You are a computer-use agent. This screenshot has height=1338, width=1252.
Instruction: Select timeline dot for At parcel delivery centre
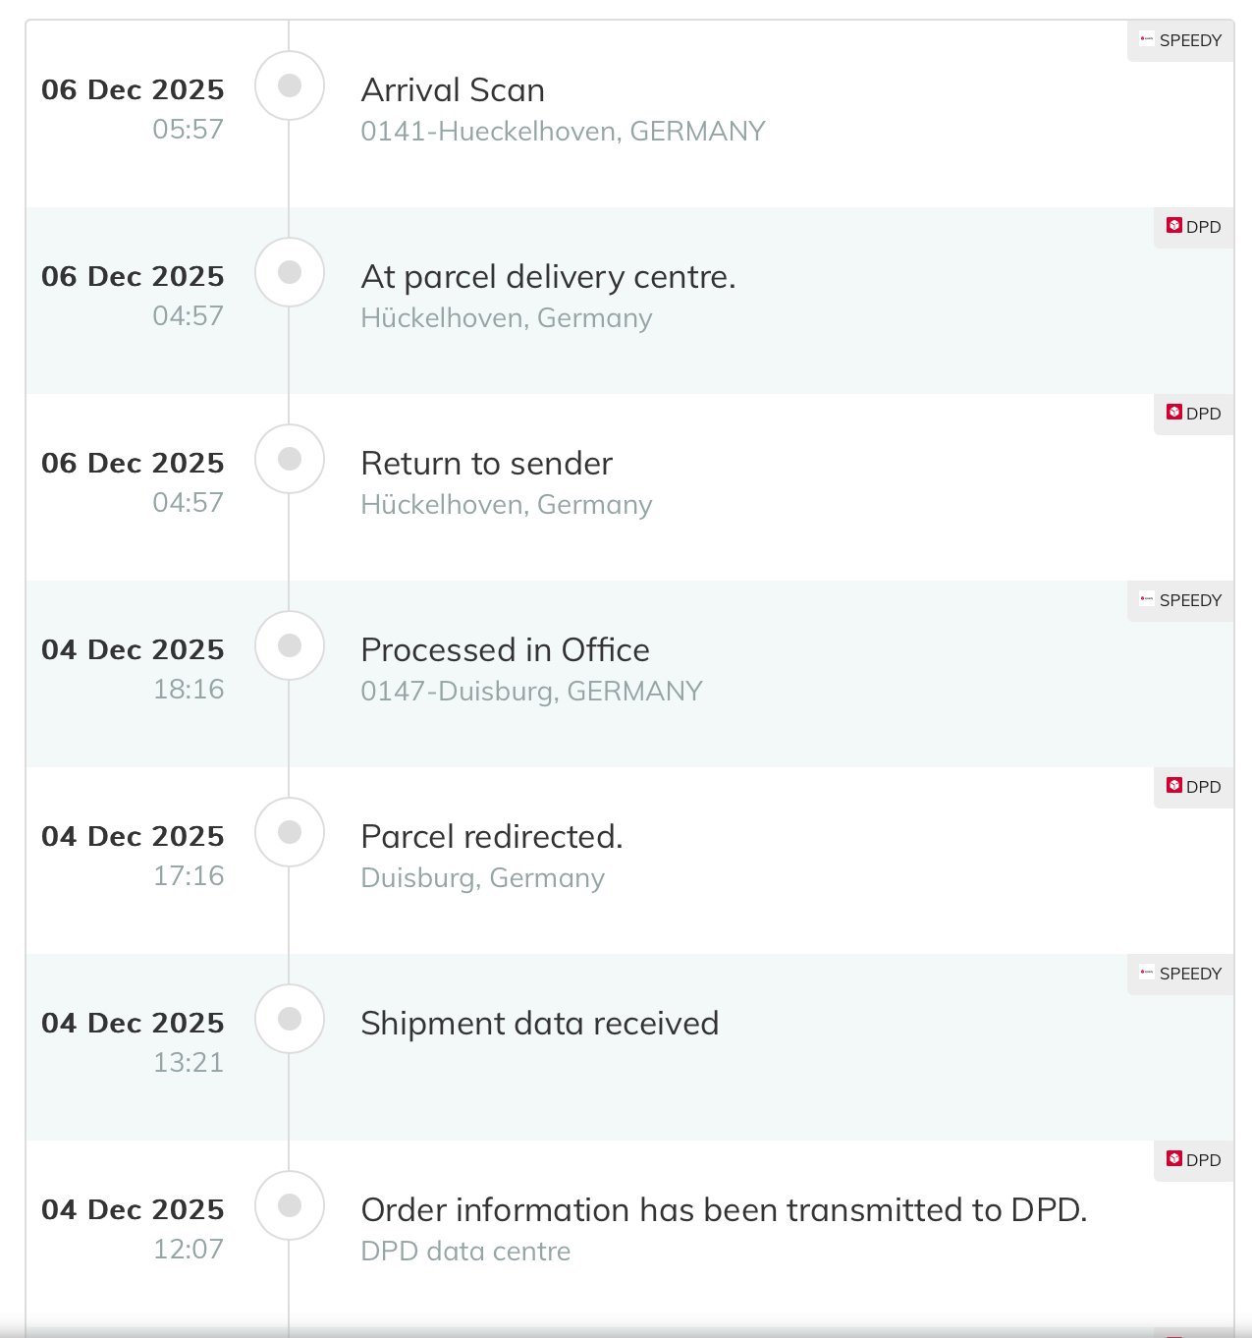tap(290, 272)
